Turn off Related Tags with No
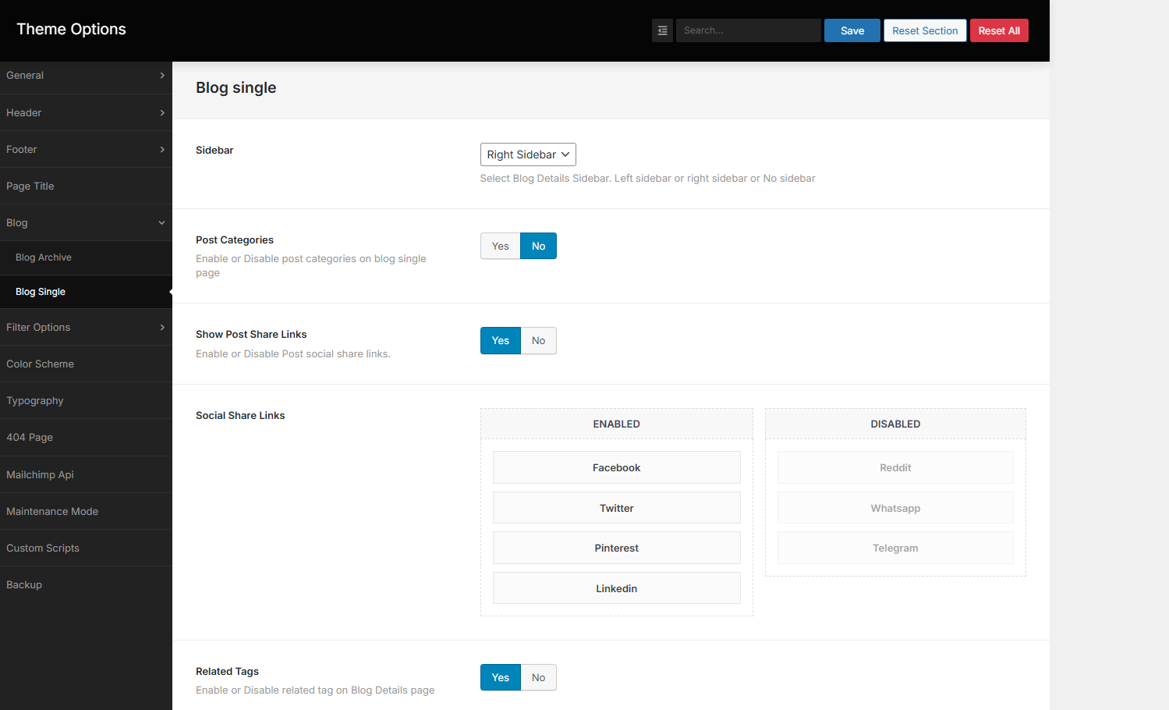 (x=538, y=678)
